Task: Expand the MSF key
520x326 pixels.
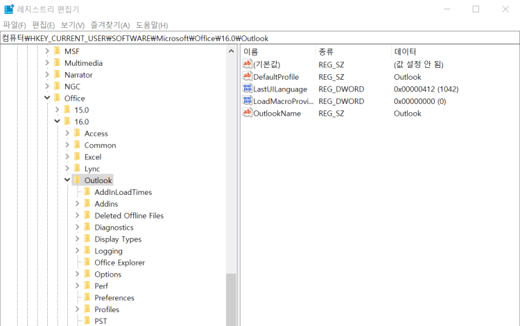Action: (x=47, y=51)
